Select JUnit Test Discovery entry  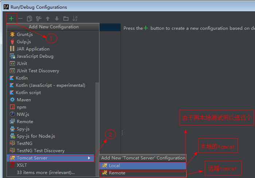tap(51, 71)
